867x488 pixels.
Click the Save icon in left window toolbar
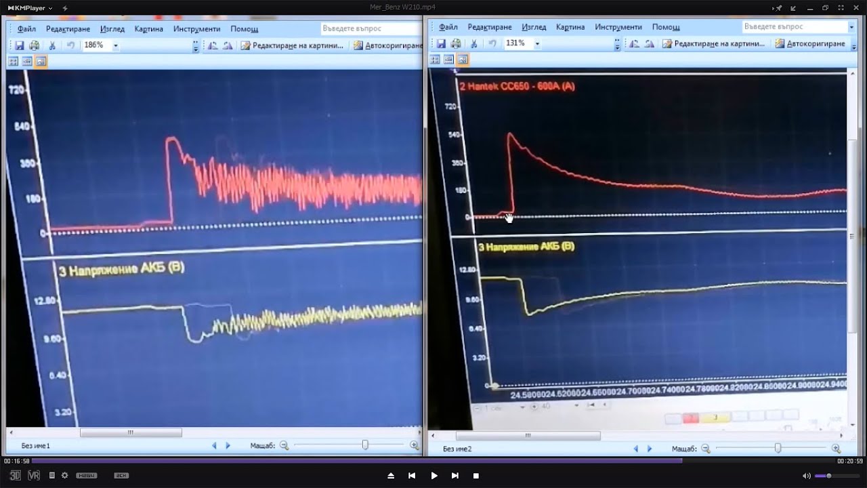coord(19,45)
